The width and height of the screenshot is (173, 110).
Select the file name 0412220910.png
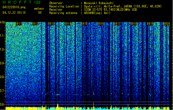click(x=14, y=7)
